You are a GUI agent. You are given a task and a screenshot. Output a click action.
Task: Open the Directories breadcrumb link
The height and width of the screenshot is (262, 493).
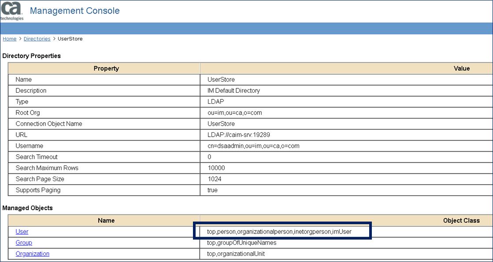click(x=37, y=39)
